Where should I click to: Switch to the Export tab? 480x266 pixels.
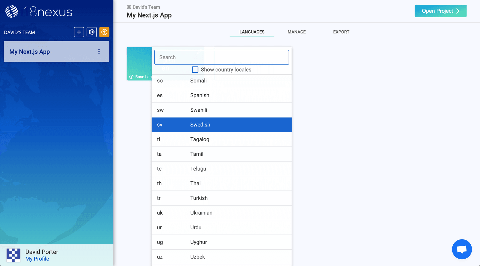[341, 32]
